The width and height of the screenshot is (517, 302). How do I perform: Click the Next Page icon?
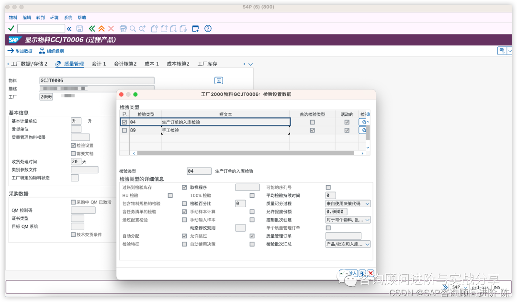click(173, 29)
